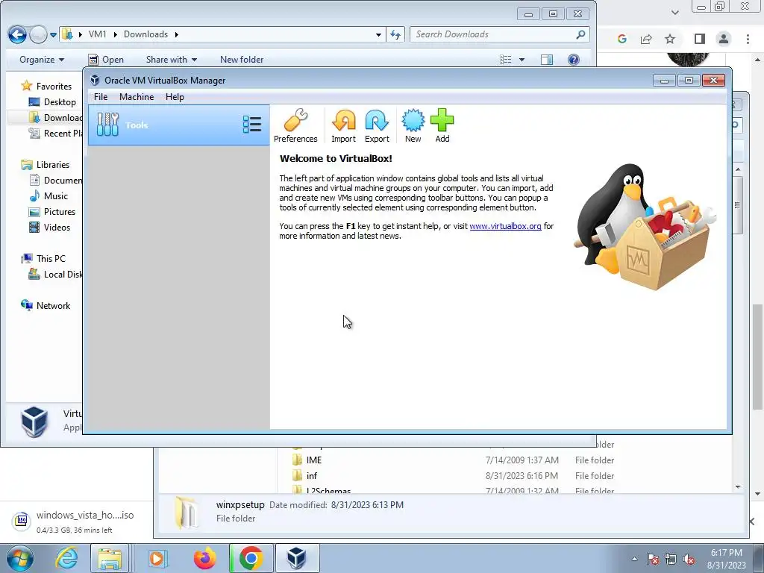Screen dimensions: 764x573
Task: Click VM1 in Explorer address bar
Action: pos(98,34)
